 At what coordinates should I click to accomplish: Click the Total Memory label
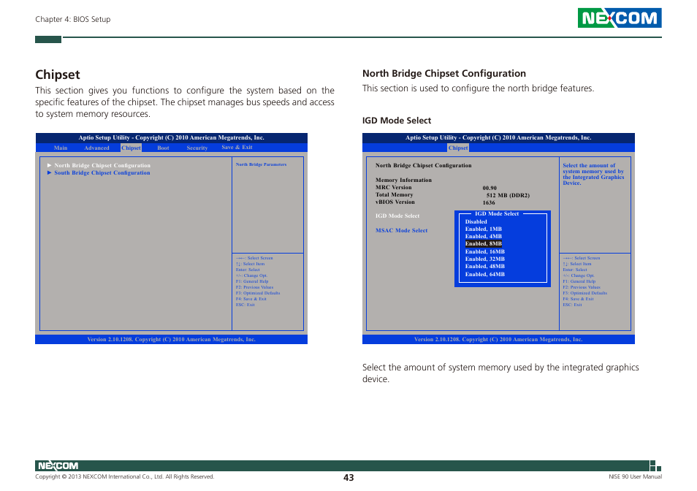tap(395, 194)
